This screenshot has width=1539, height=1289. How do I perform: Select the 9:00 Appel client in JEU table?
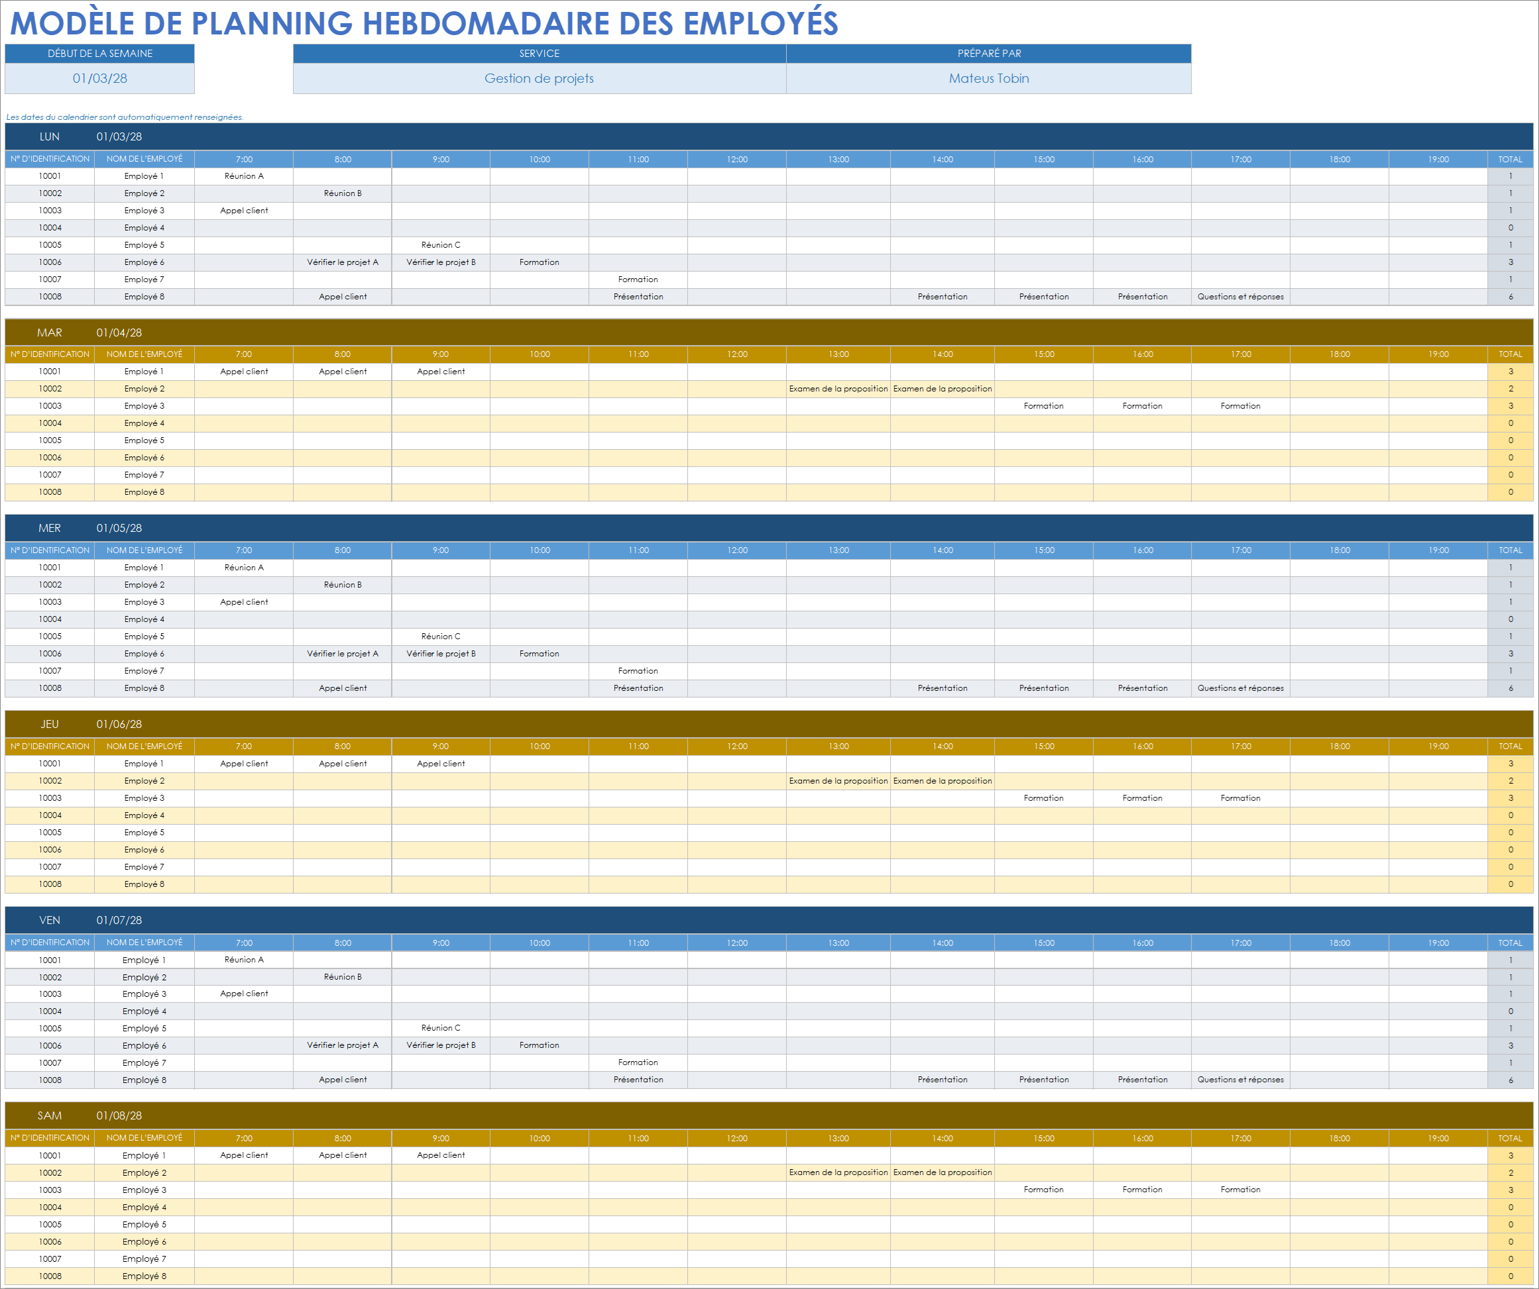tap(441, 764)
